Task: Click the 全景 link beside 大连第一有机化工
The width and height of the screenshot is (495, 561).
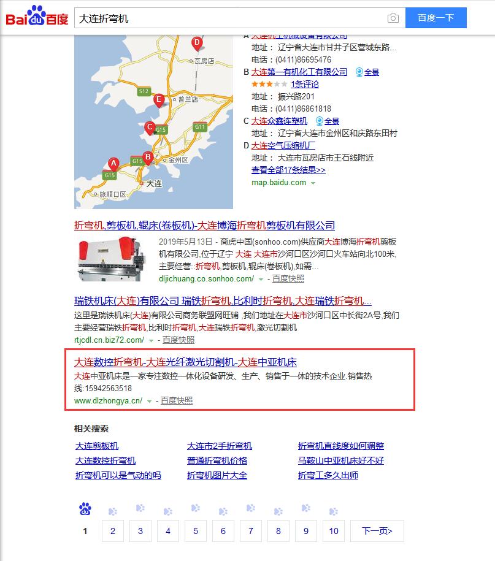Action: (372, 72)
